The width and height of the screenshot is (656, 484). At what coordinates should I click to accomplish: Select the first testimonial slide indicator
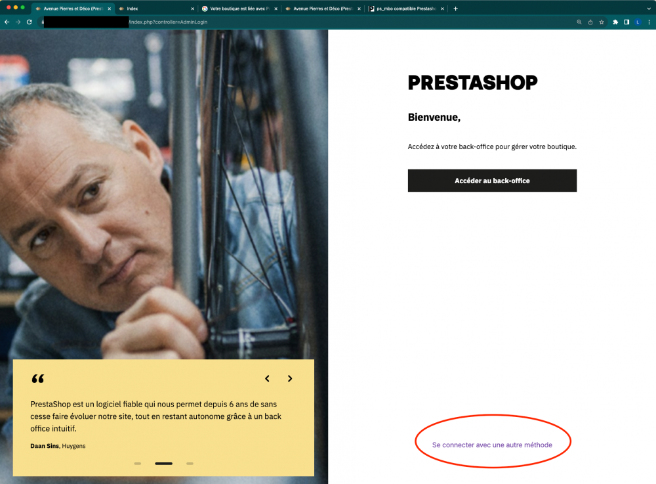[138, 464]
